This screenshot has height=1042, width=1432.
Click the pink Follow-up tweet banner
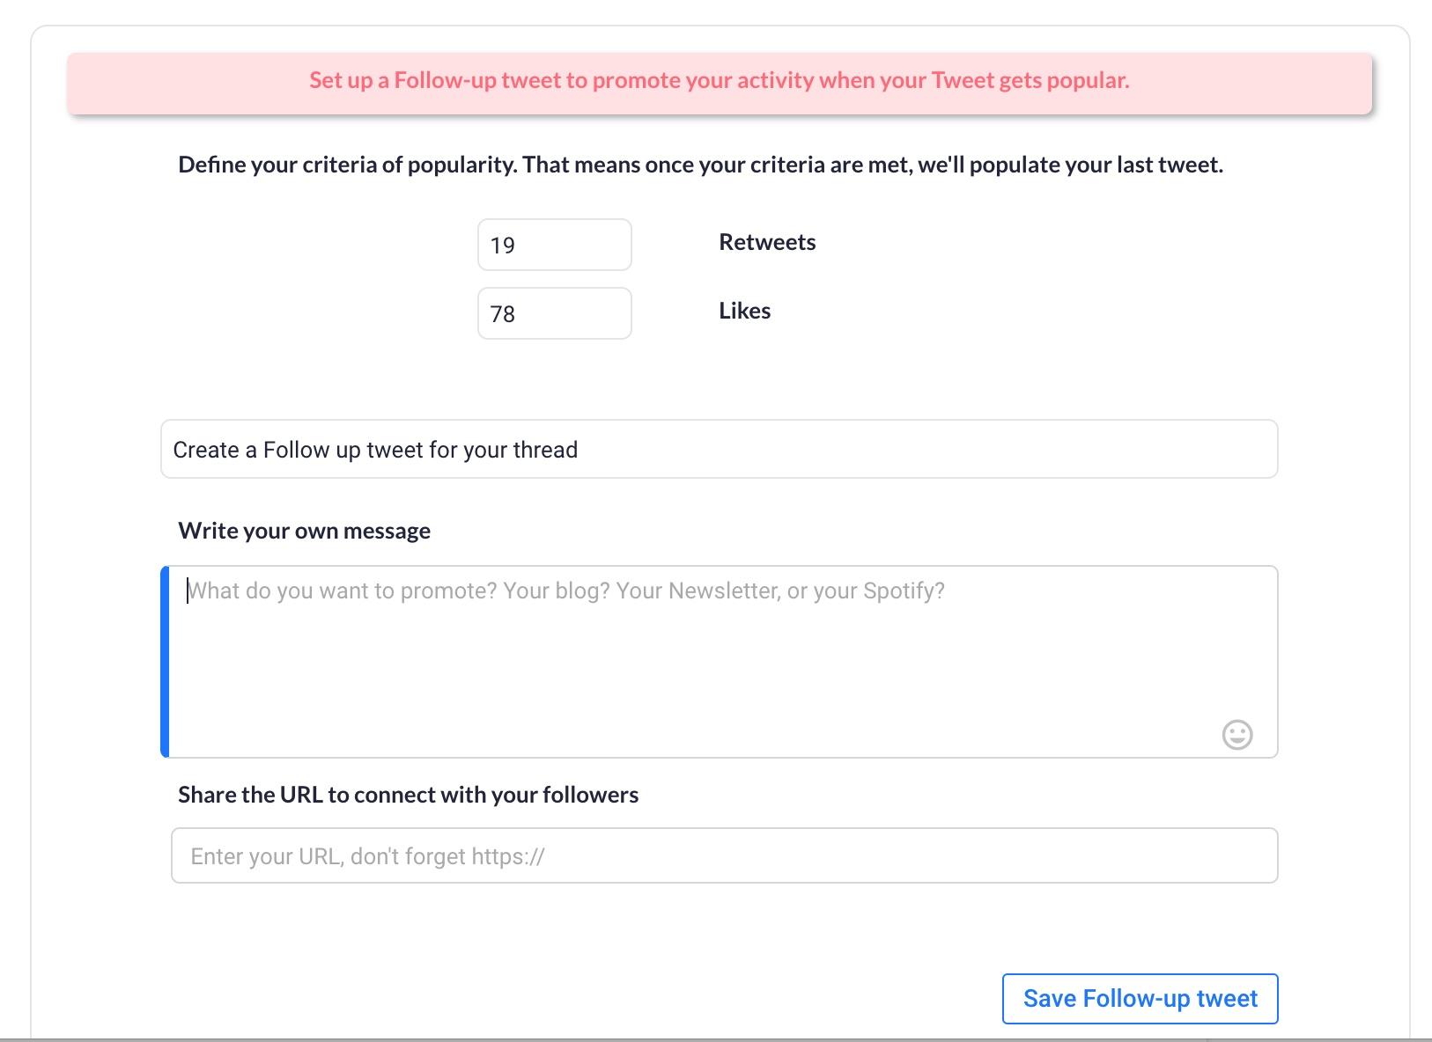pos(720,83)
